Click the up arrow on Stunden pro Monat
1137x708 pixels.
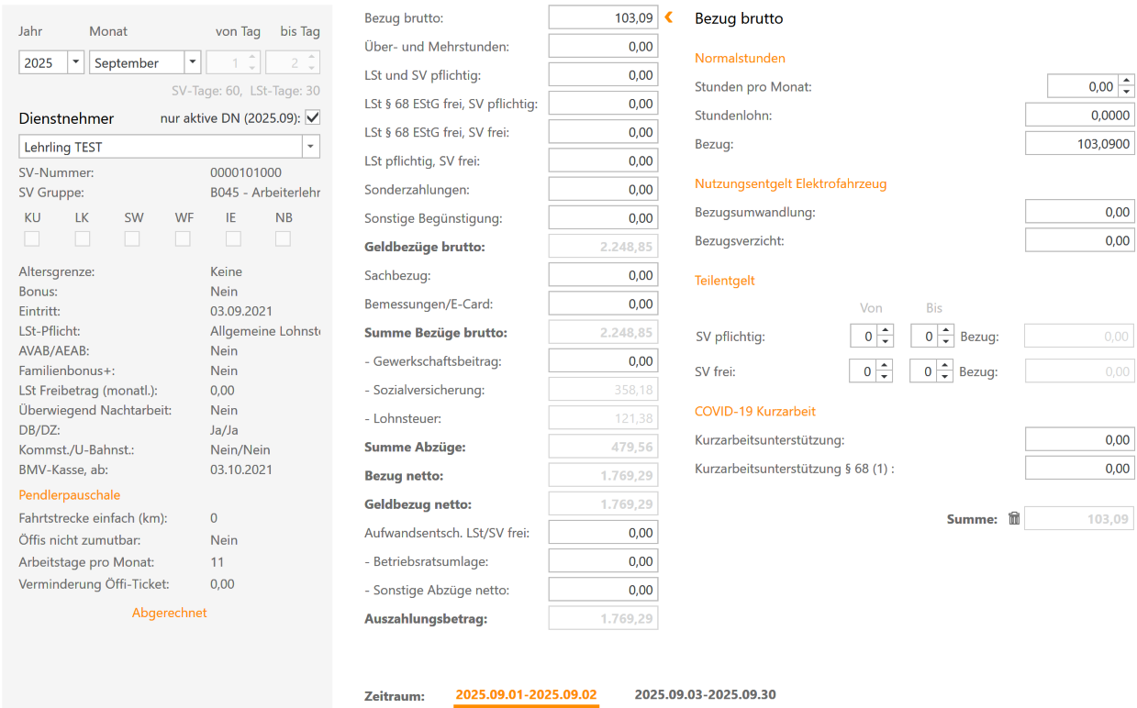click(x=1127, y=81)
